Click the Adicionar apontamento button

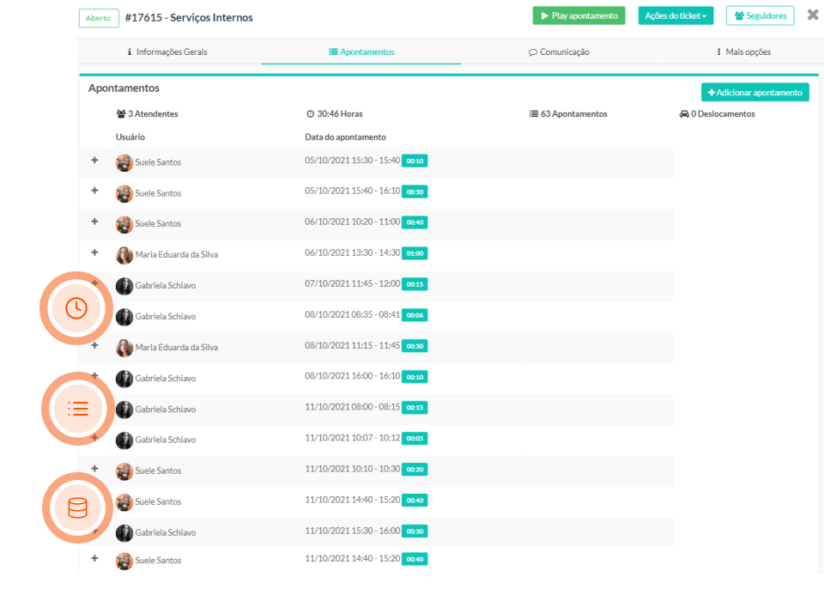click(x=755, y=93)
